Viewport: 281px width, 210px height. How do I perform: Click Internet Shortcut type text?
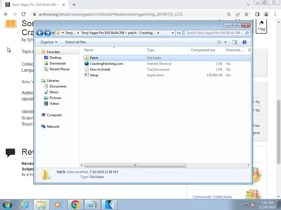tap(159, 64)
